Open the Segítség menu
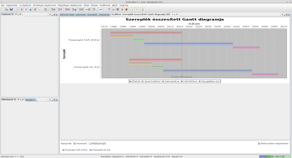 124,5
